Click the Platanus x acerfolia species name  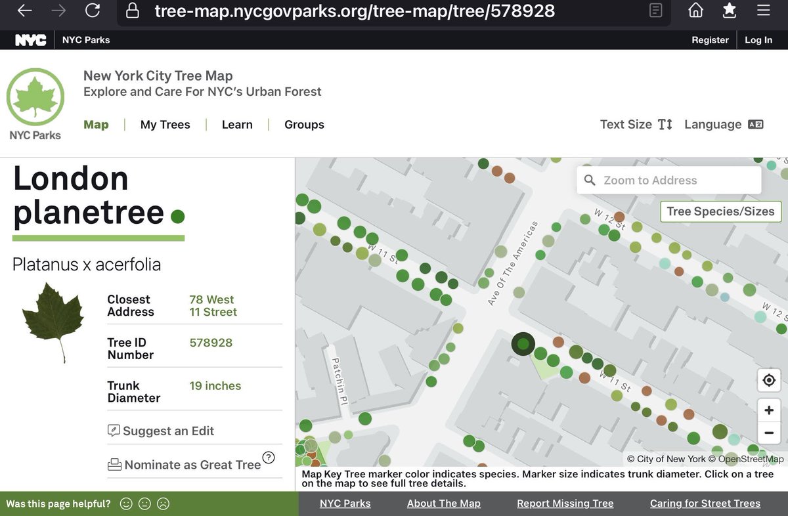[x=87, y=265]
